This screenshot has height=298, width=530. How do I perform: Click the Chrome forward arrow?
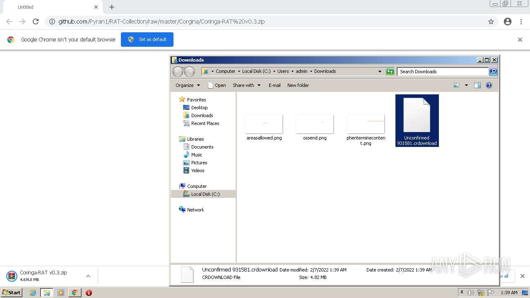[x=22, y=22]
